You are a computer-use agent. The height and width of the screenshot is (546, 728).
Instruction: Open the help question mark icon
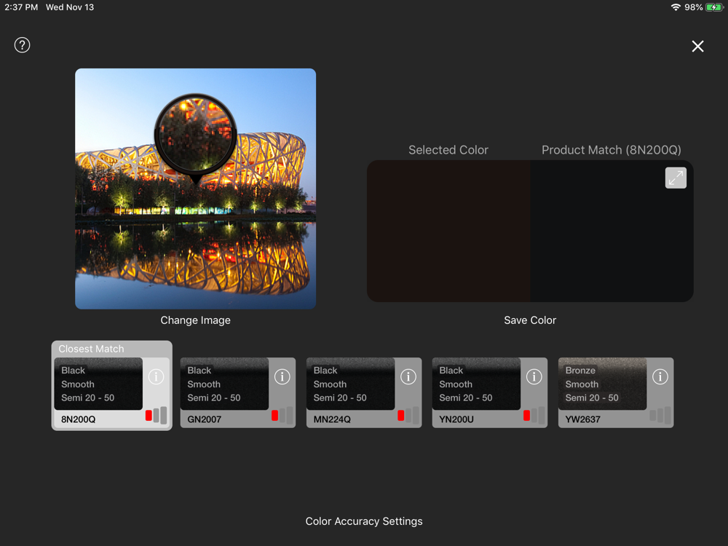(23, 45)
